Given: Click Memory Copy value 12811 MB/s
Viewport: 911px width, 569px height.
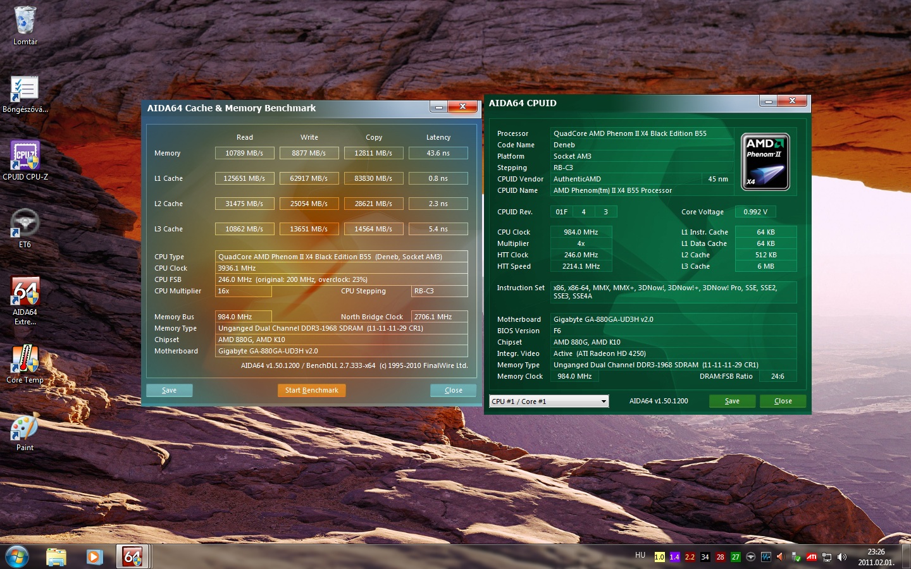Looking at the screenshot, I should (373, 153).
